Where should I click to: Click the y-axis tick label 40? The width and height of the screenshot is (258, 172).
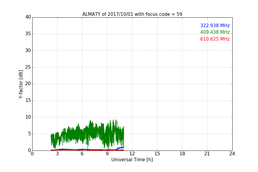(x=28, y=17)
